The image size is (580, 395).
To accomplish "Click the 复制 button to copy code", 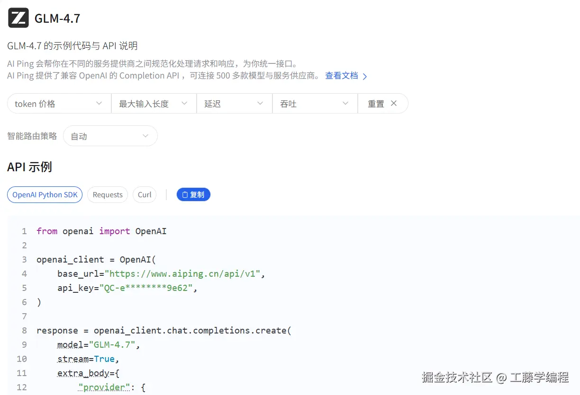I will tap(193, 194).
